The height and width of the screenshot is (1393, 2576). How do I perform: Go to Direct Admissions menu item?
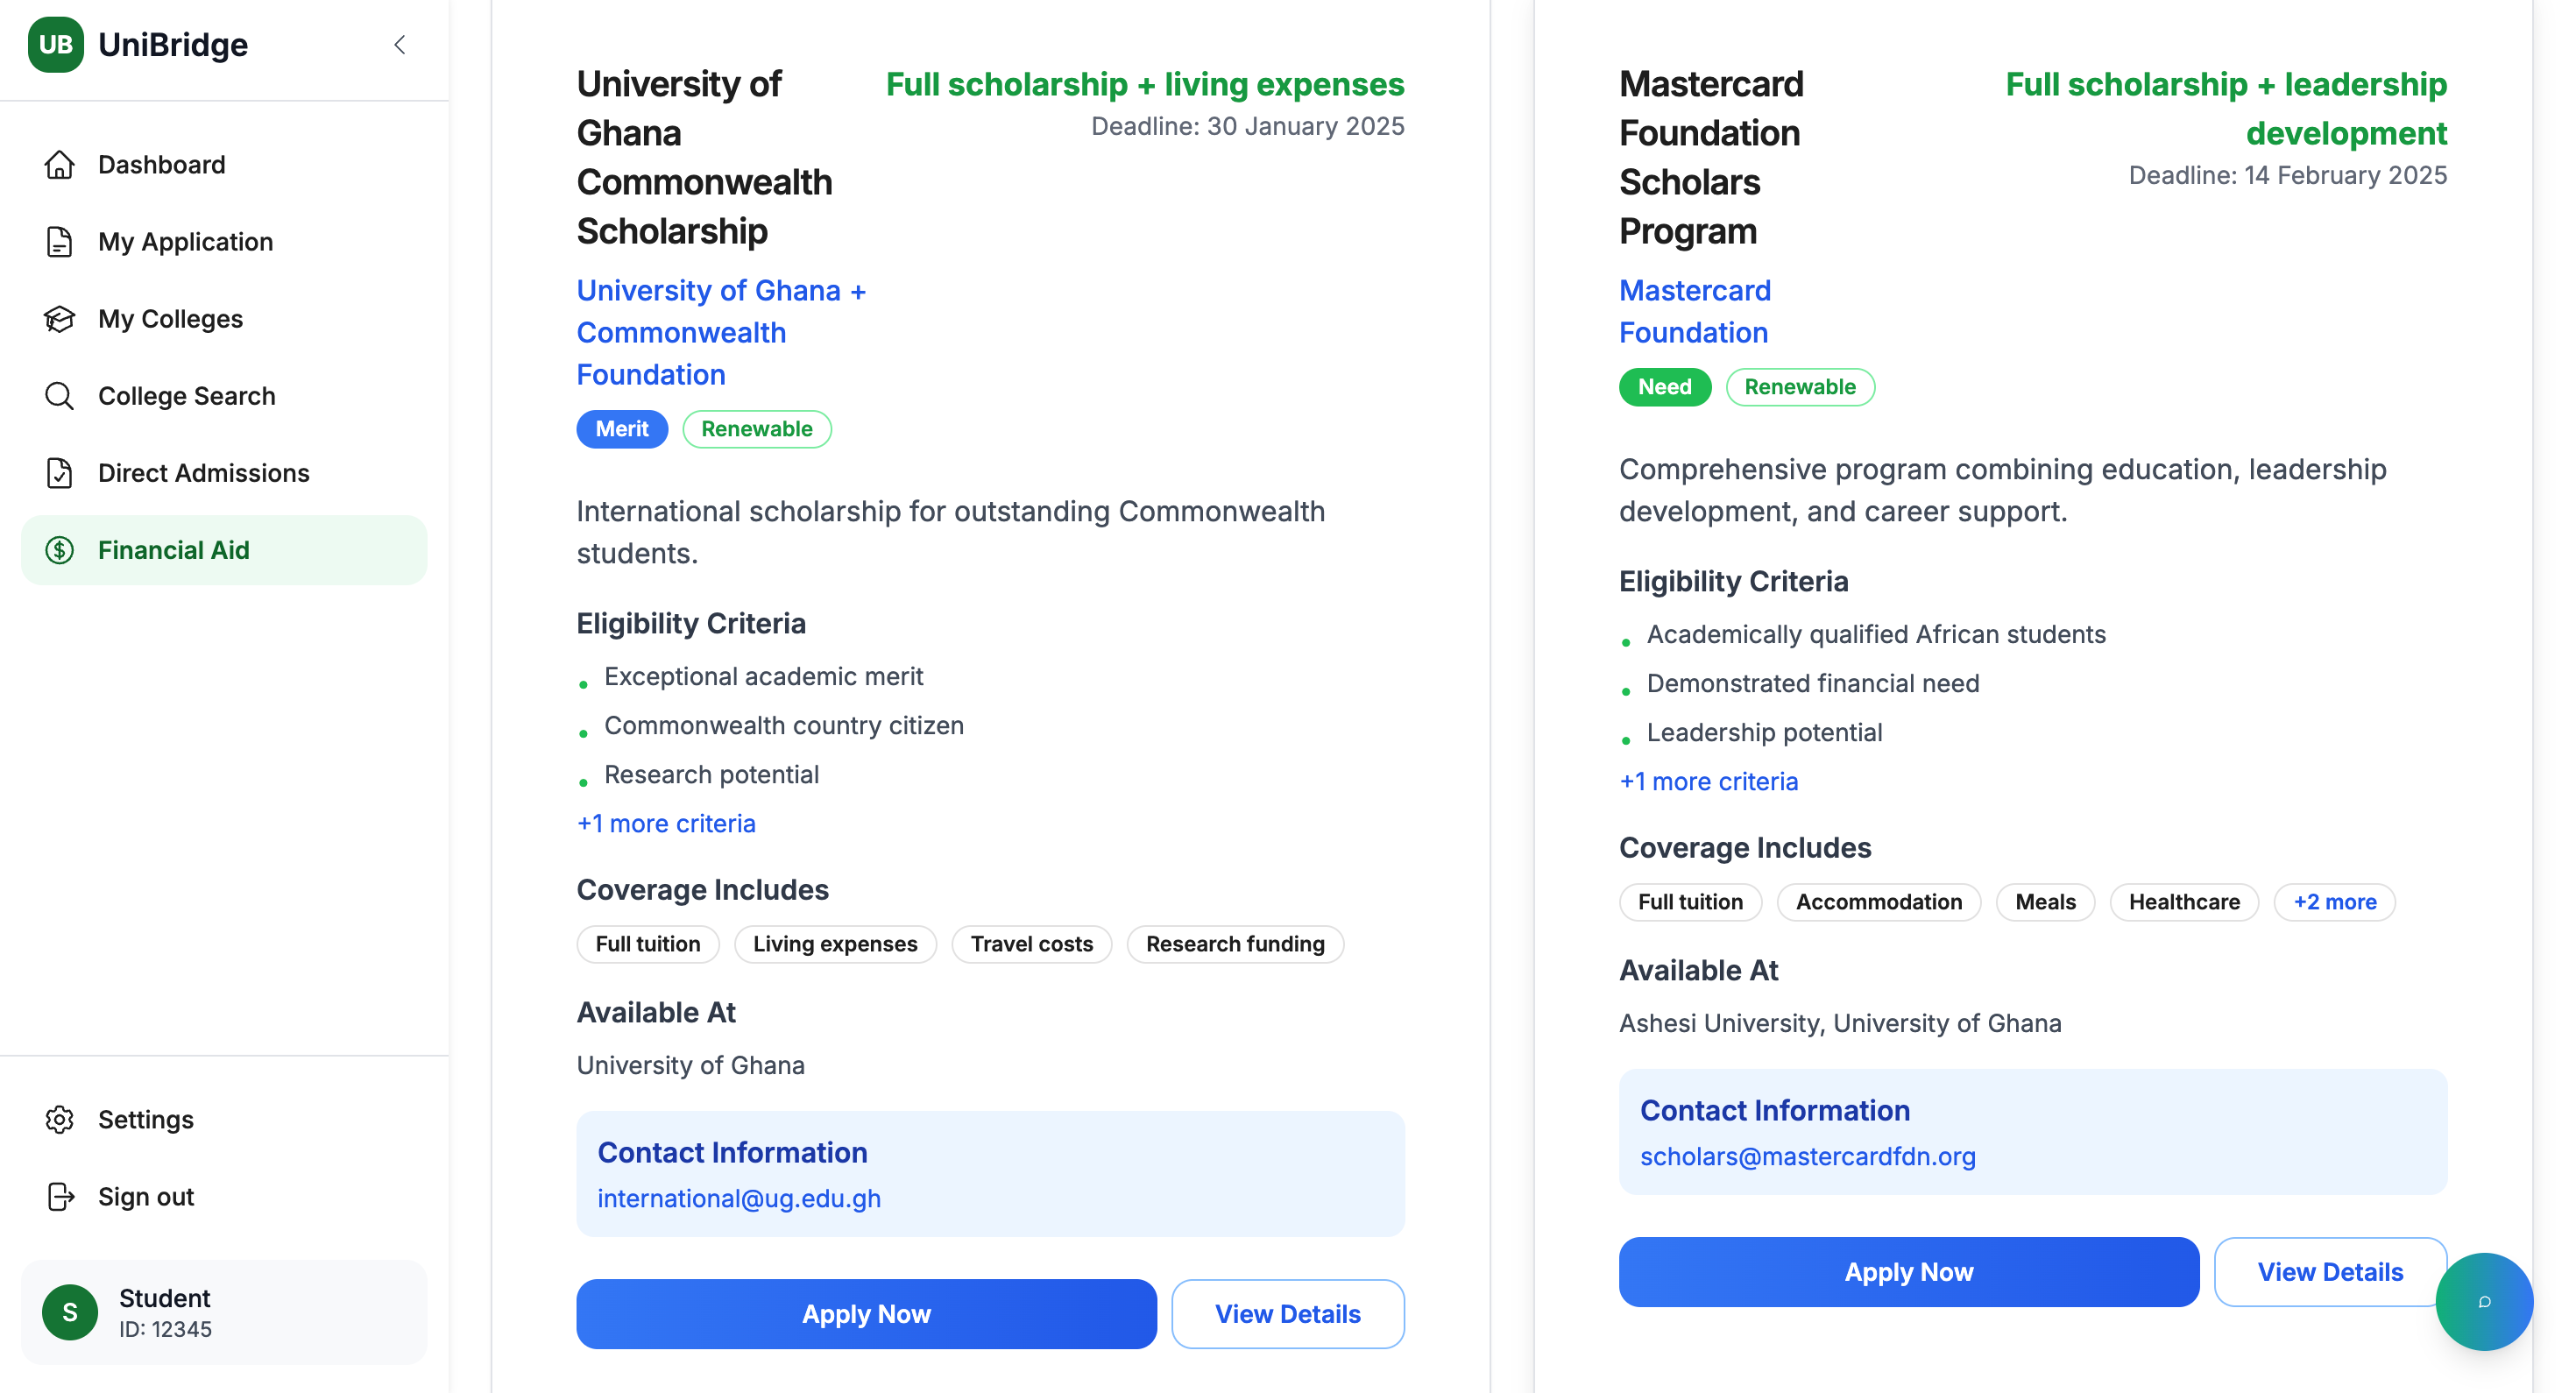click(204, 473)
